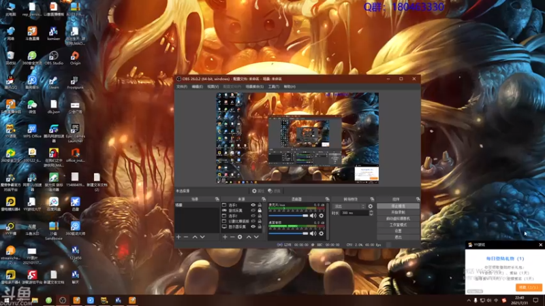Show hidden tray icons chevron on taskbar
Viewport: 545px width, 306px height.
(x=469, y=301)
